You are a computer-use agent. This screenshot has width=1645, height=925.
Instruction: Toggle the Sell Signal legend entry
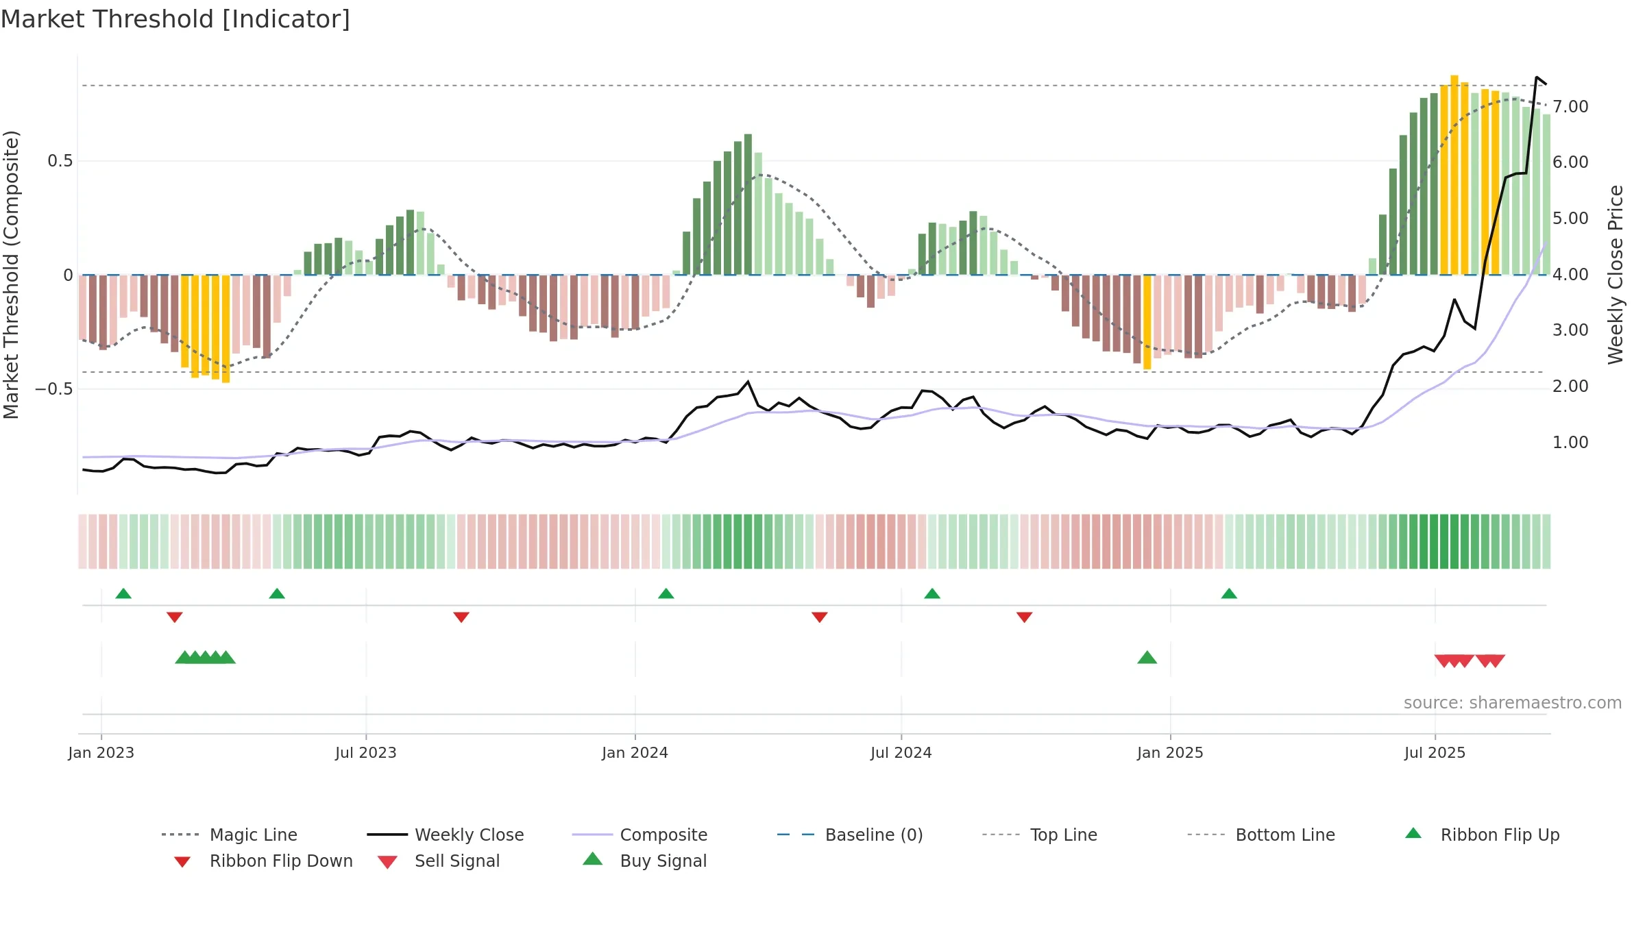pyautogui.click(x=439, y=861)
